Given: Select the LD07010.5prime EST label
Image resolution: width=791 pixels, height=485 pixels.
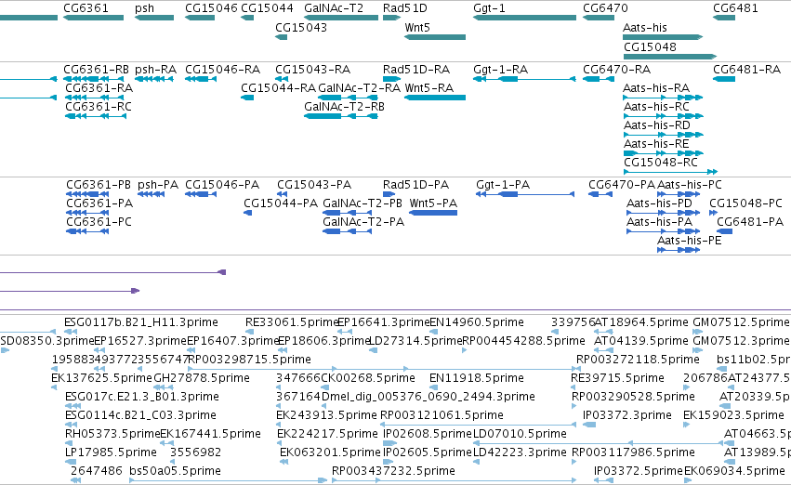Looking at the screenshot, I should point(520,434).
